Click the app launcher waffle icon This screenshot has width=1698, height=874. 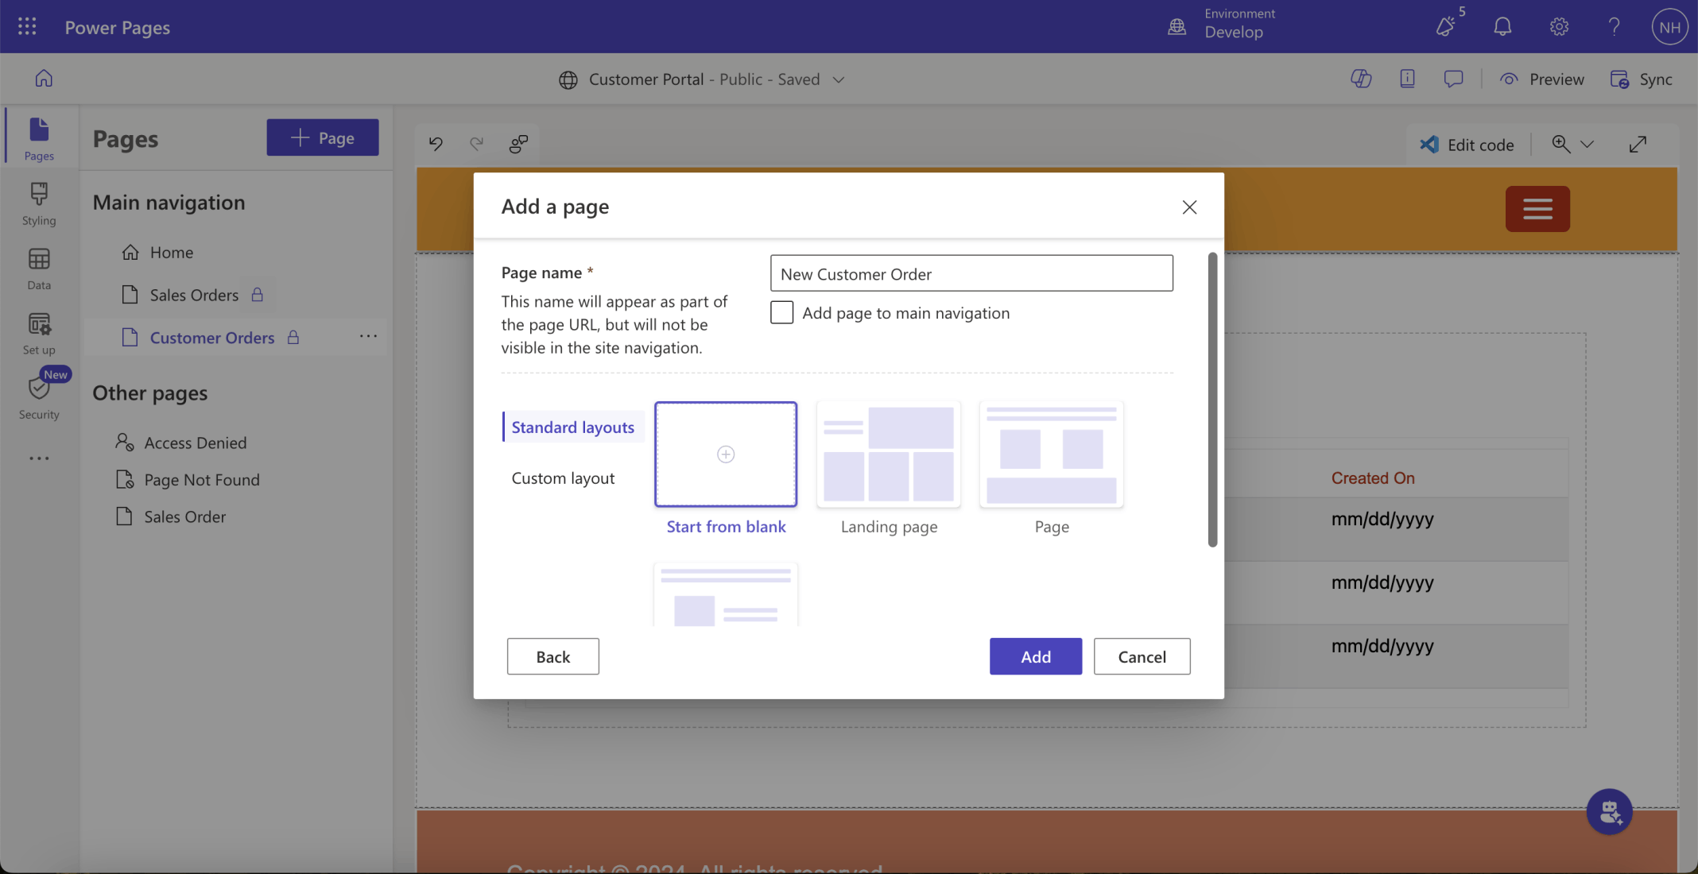pyautogui.click(x=27, y=27)
